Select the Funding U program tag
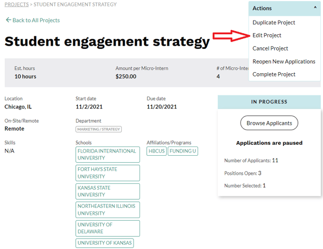323x249 pixels. [x=183, y=151]
